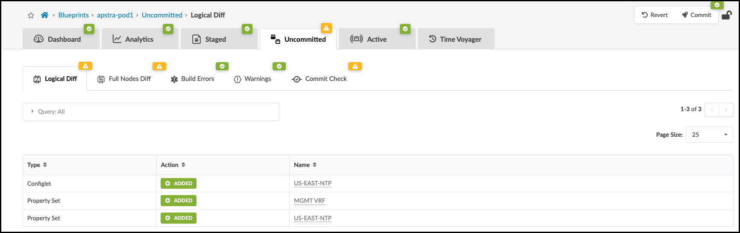This screenshot has height=233, width=740.
Task: Click the unlock padlock icon
Action: 726,15
